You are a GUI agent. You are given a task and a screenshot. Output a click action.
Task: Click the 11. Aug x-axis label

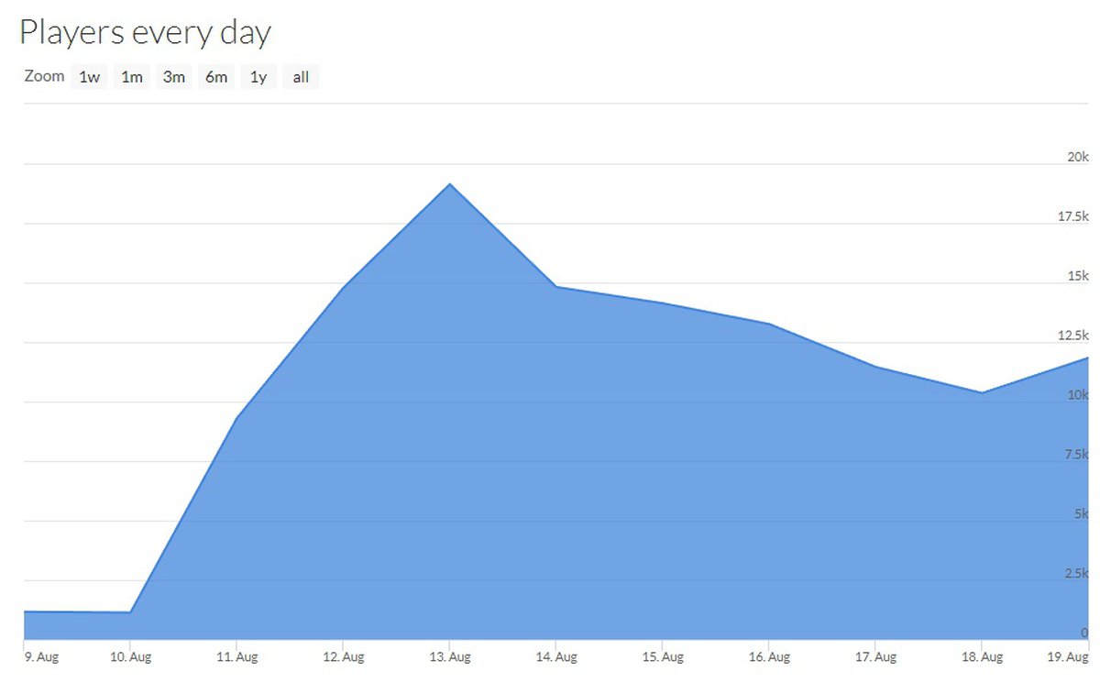click(236, 657)
